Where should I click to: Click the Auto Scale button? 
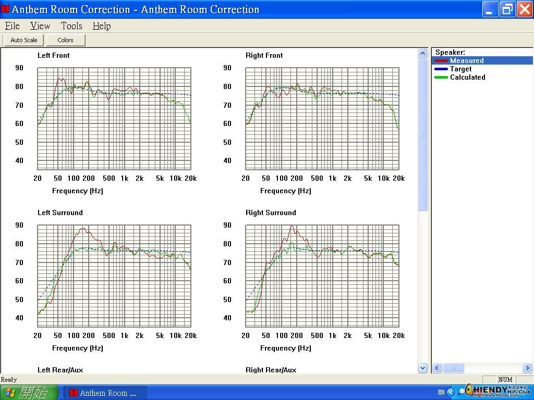pyautogui.click(x=24, y=40)
